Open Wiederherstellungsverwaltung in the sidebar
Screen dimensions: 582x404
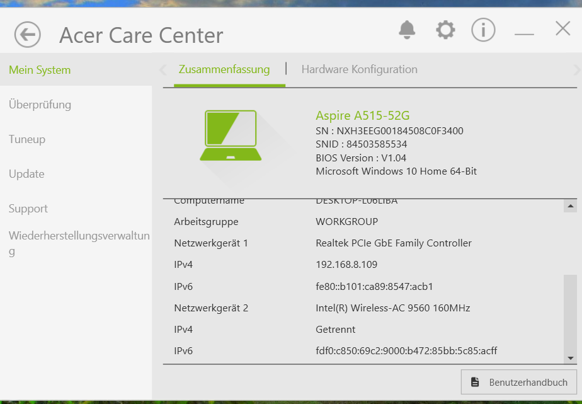click(79, 243)
